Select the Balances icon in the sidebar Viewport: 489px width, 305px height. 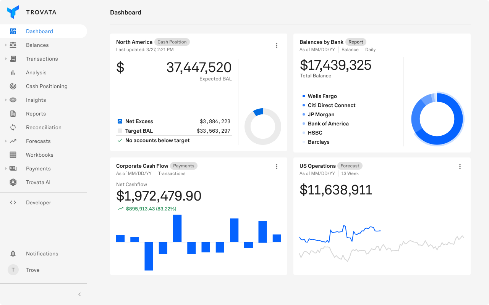[x=13, y=45]
